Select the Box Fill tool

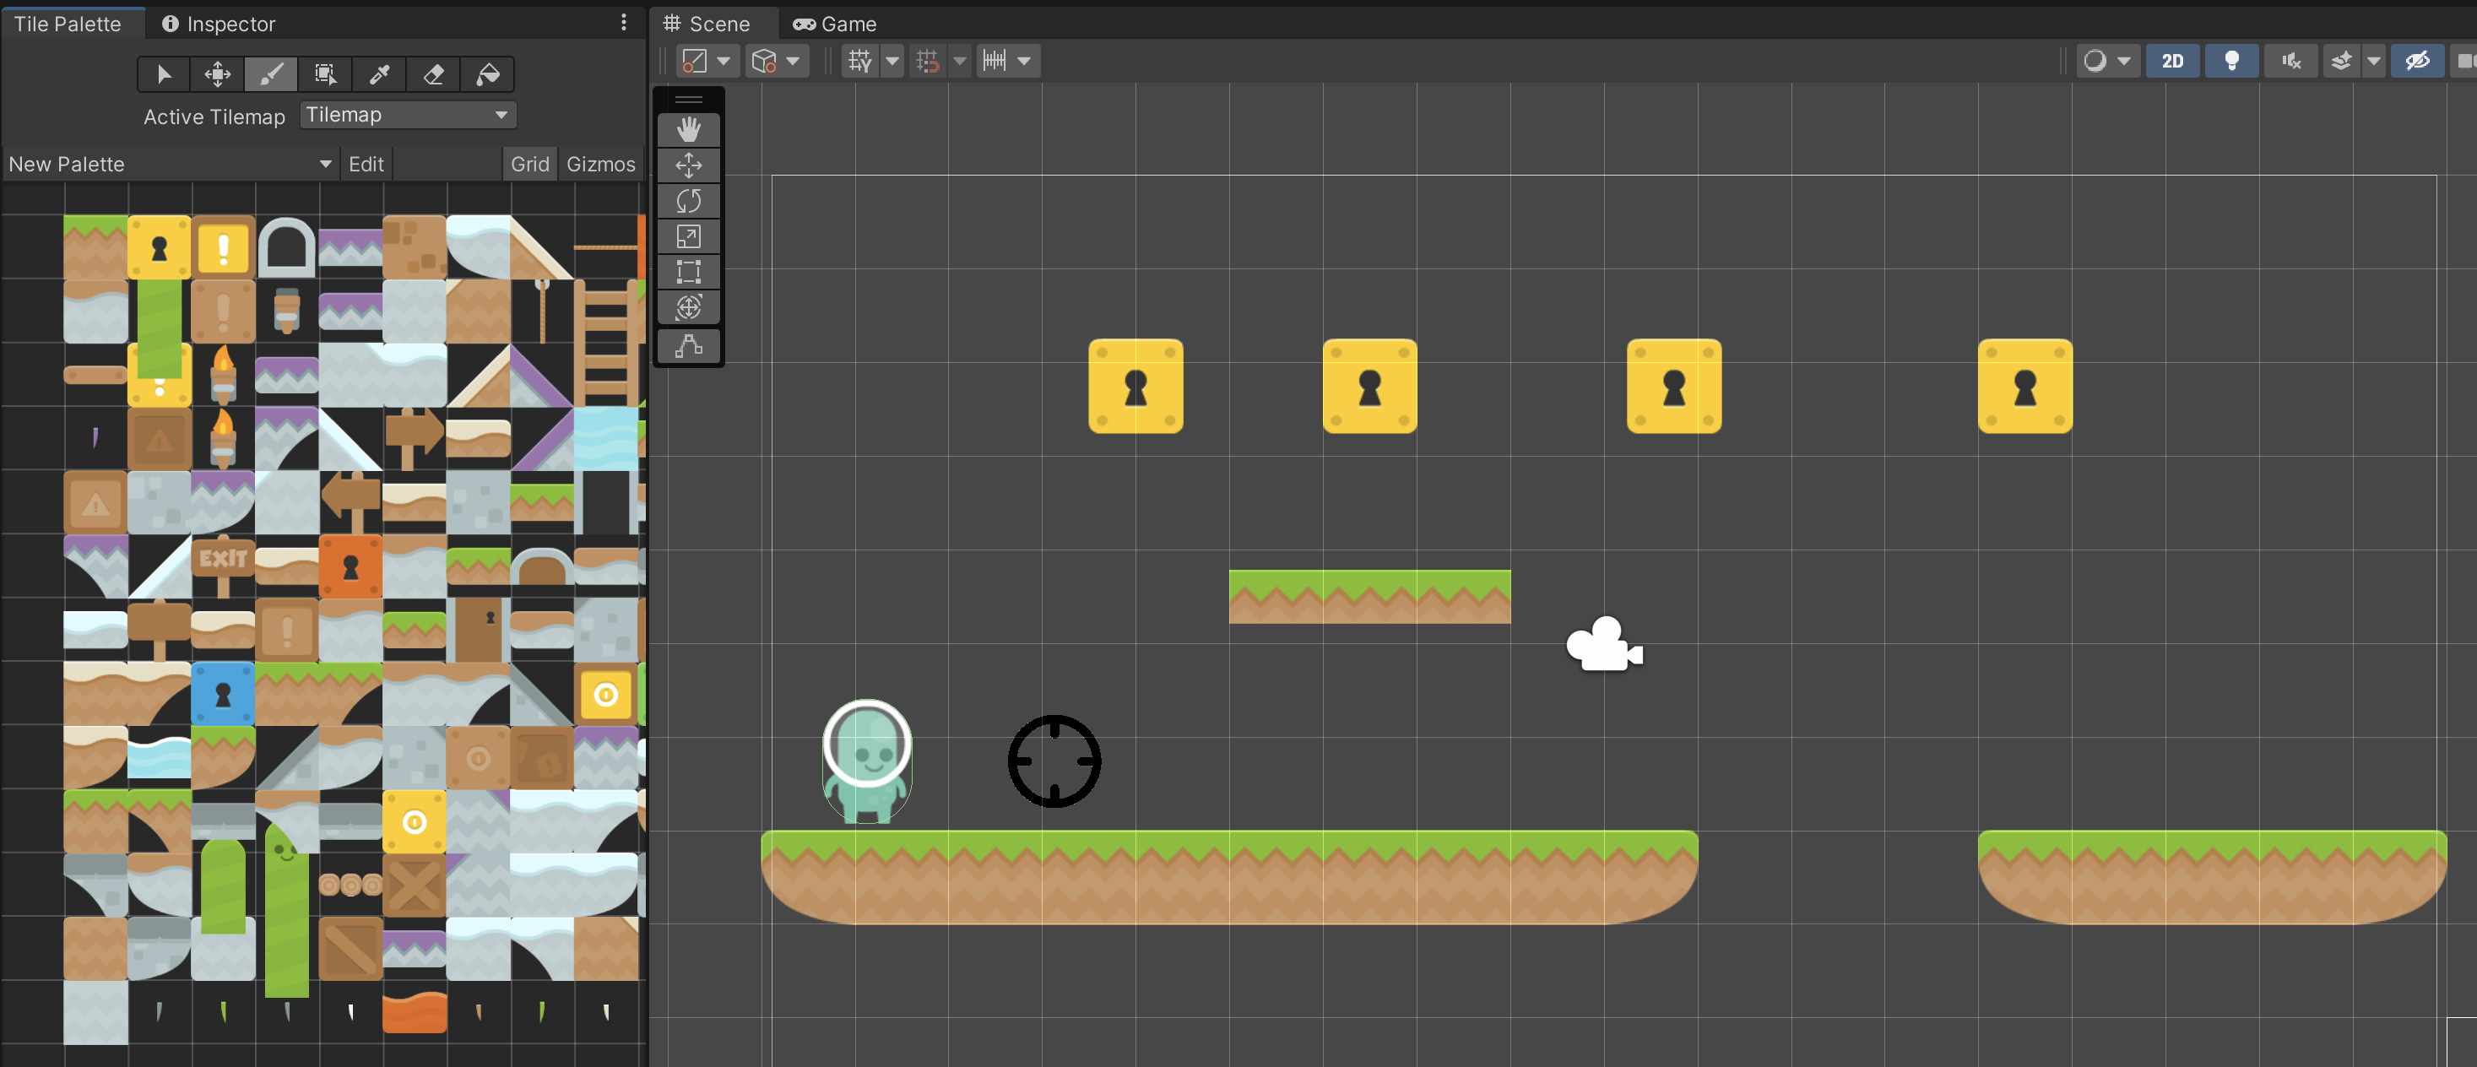click(x=325, y=74)
